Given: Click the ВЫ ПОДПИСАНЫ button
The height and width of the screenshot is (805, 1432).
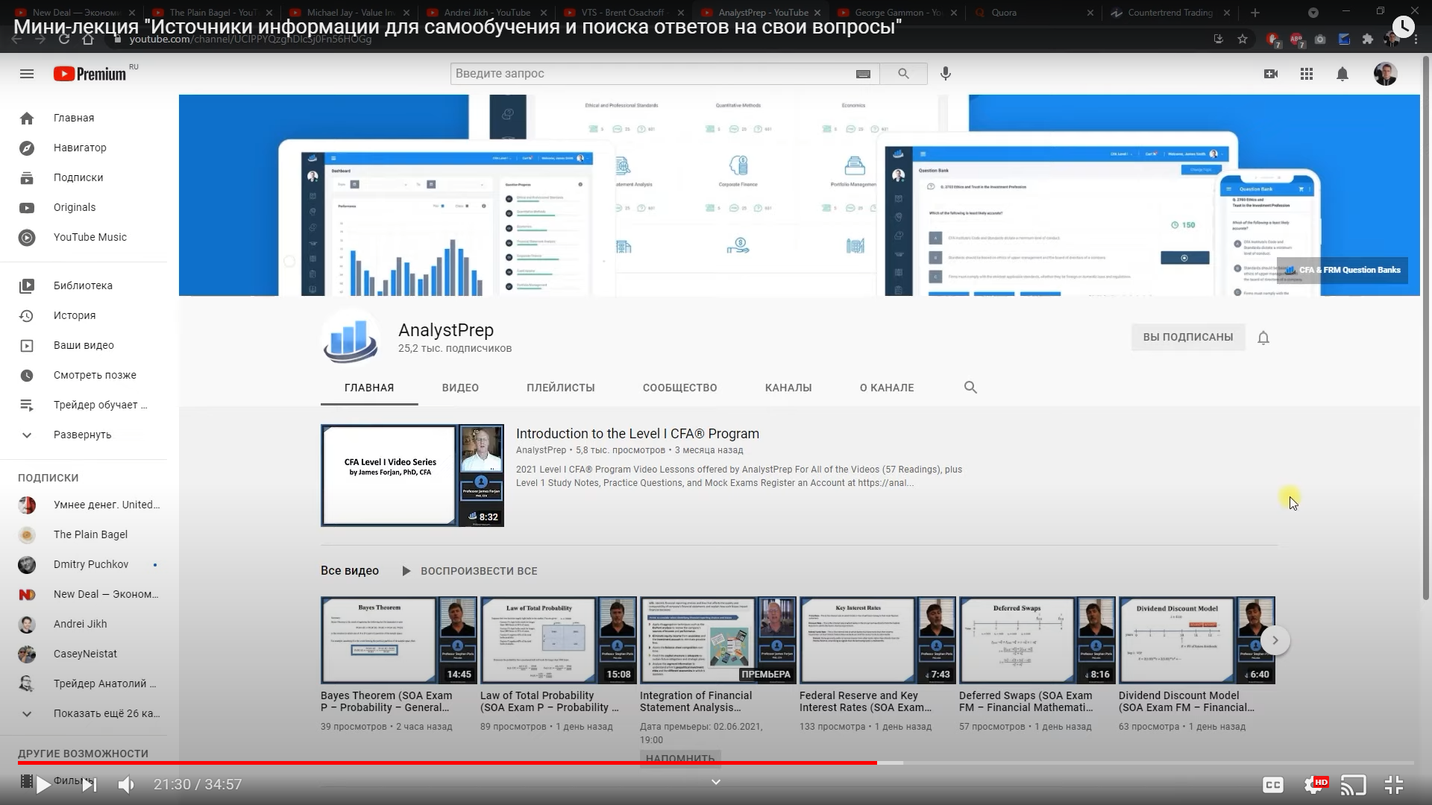Looking at the screenshot, I should click(x=1187, y=337).
